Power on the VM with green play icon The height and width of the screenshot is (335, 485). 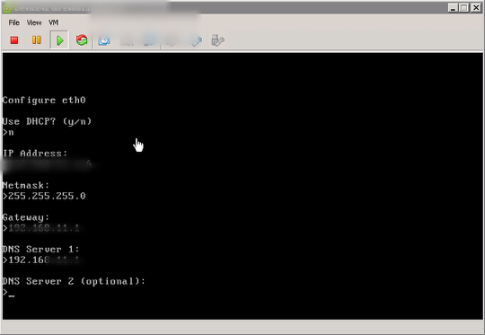coord(59,40)
